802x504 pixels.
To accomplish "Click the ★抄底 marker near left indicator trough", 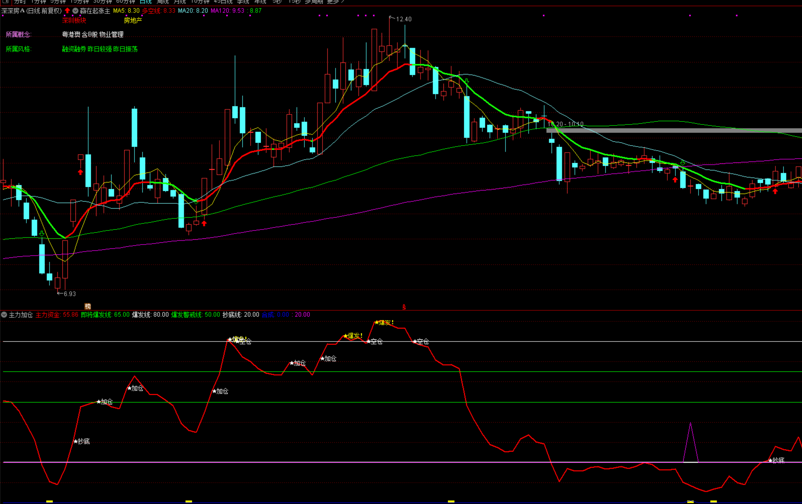I will point(82,441).
